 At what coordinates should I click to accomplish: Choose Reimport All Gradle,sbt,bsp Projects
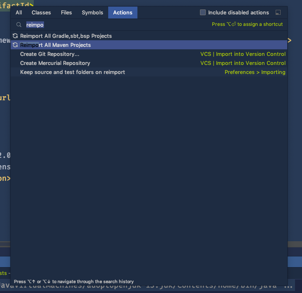pos(149,36)
